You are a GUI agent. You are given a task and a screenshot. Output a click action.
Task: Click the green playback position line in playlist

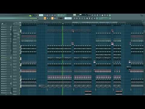(63, 60)
